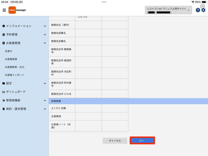
Task: Open the お客様インポート submenu item
Action: 14,75
